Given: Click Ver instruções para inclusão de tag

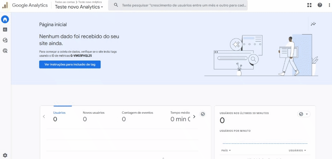Looking at the screenshot, I should click(x=70, y=65).
